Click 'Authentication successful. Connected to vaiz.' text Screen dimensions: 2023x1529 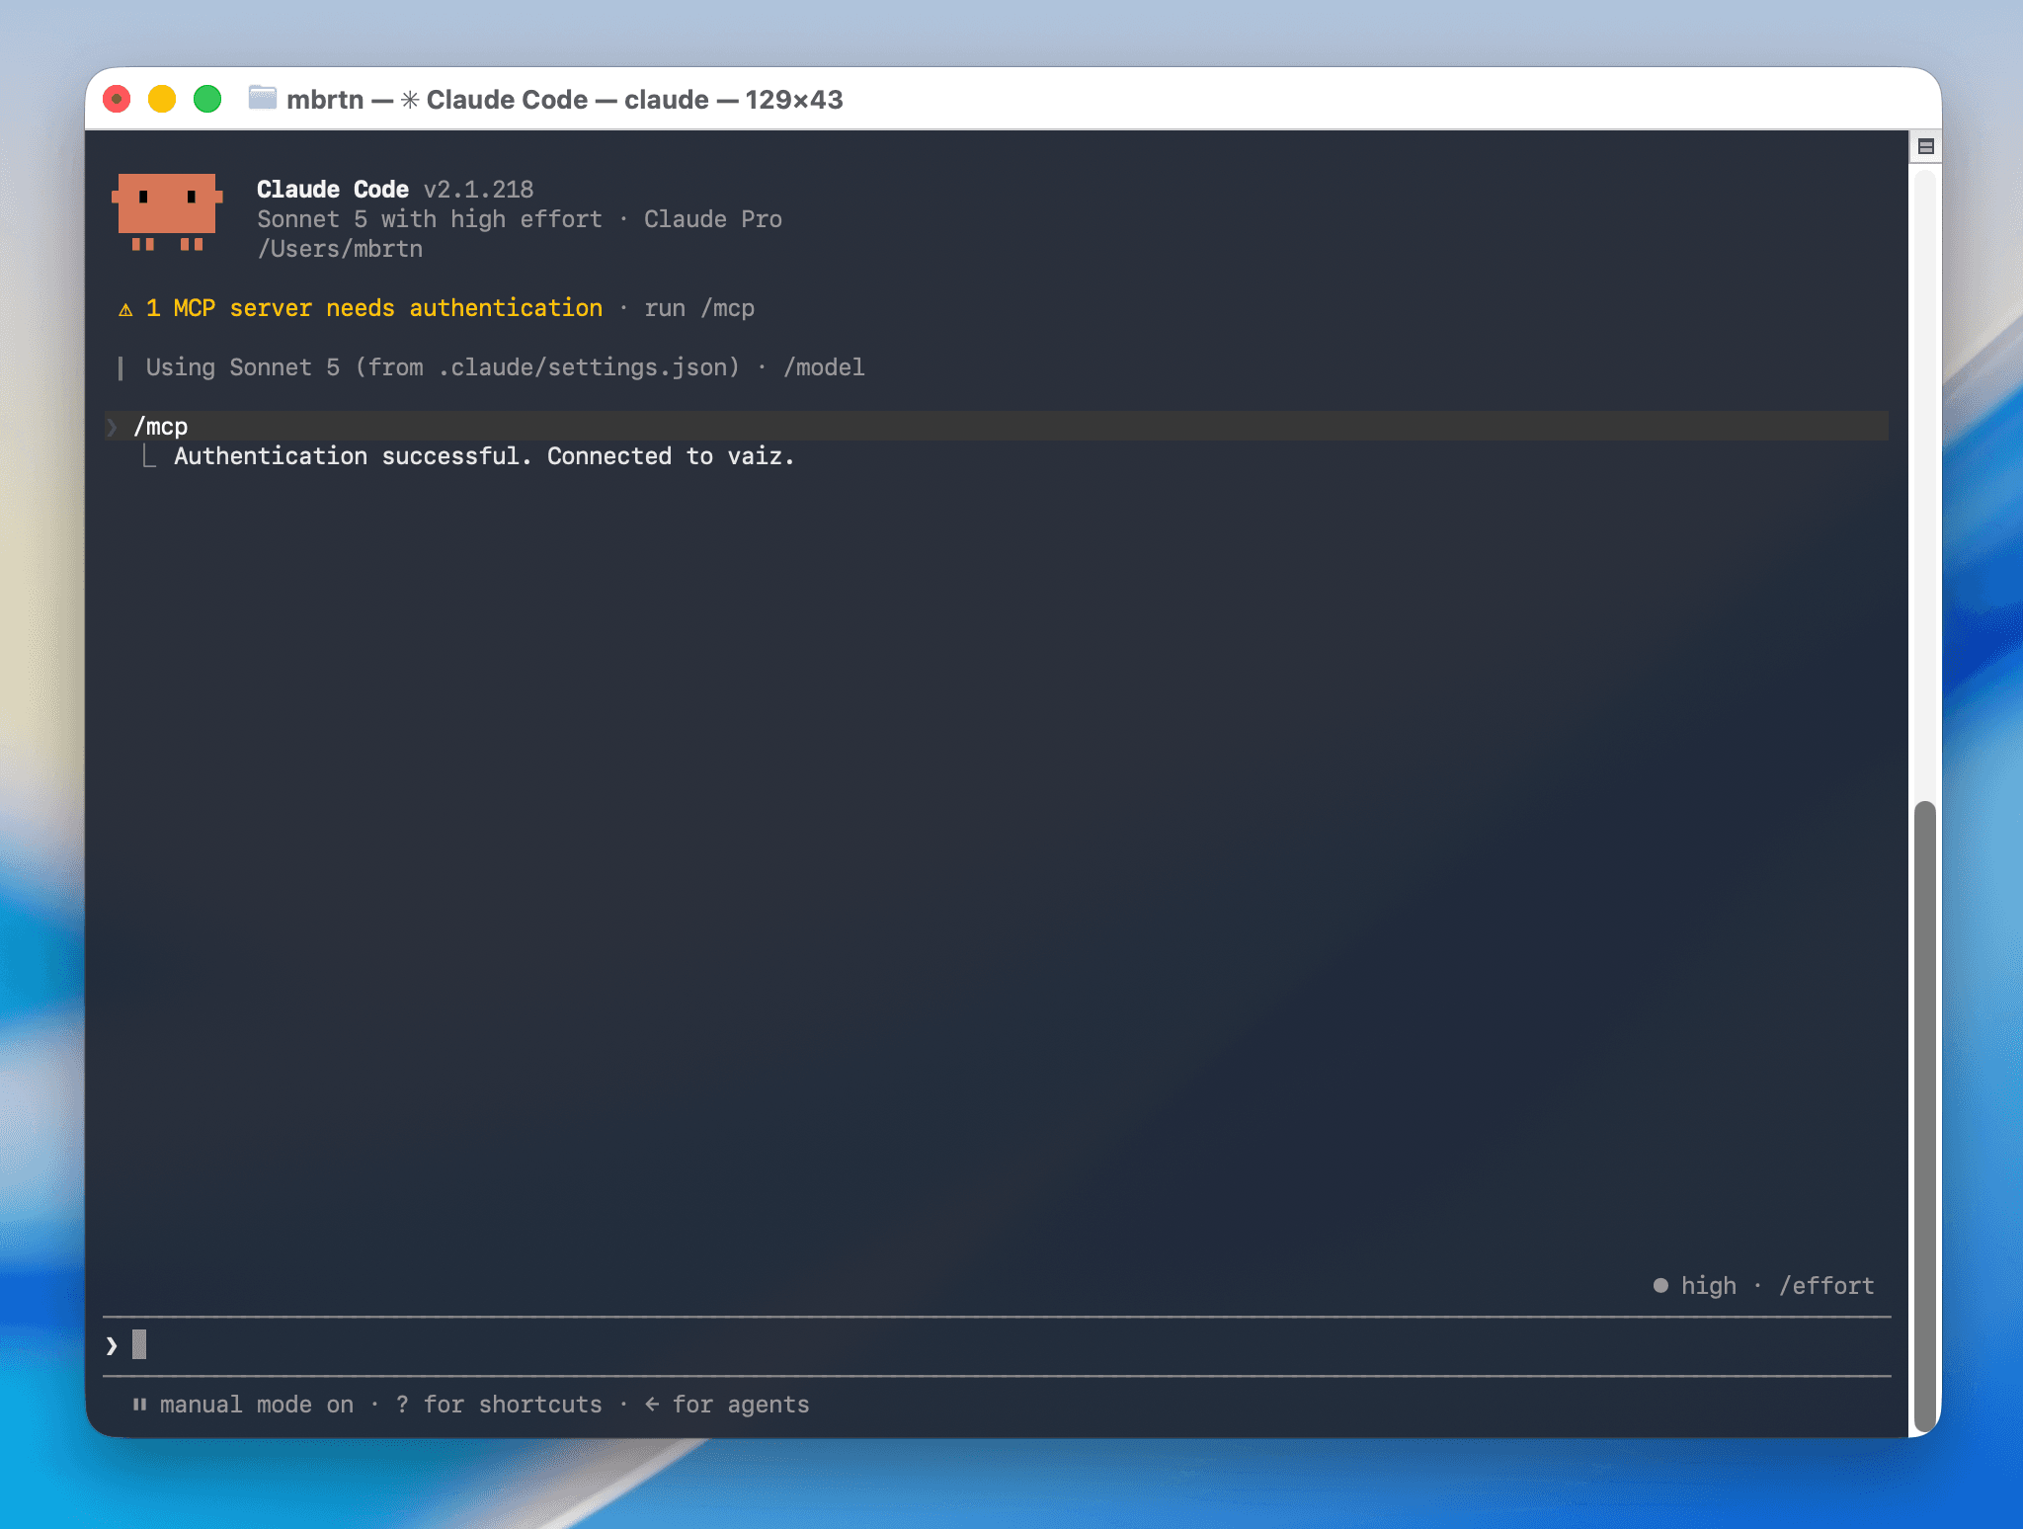484,456
